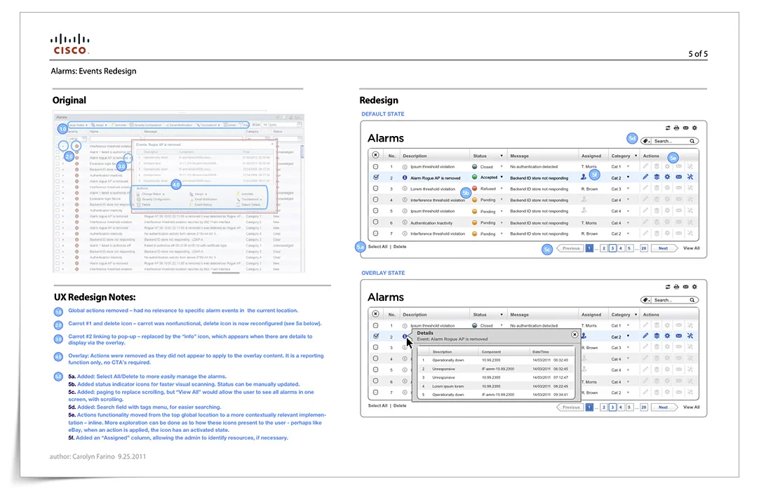759x495 pixels.
Task: Open Refused status dropdown in Default State
Action: click(502, 189)
